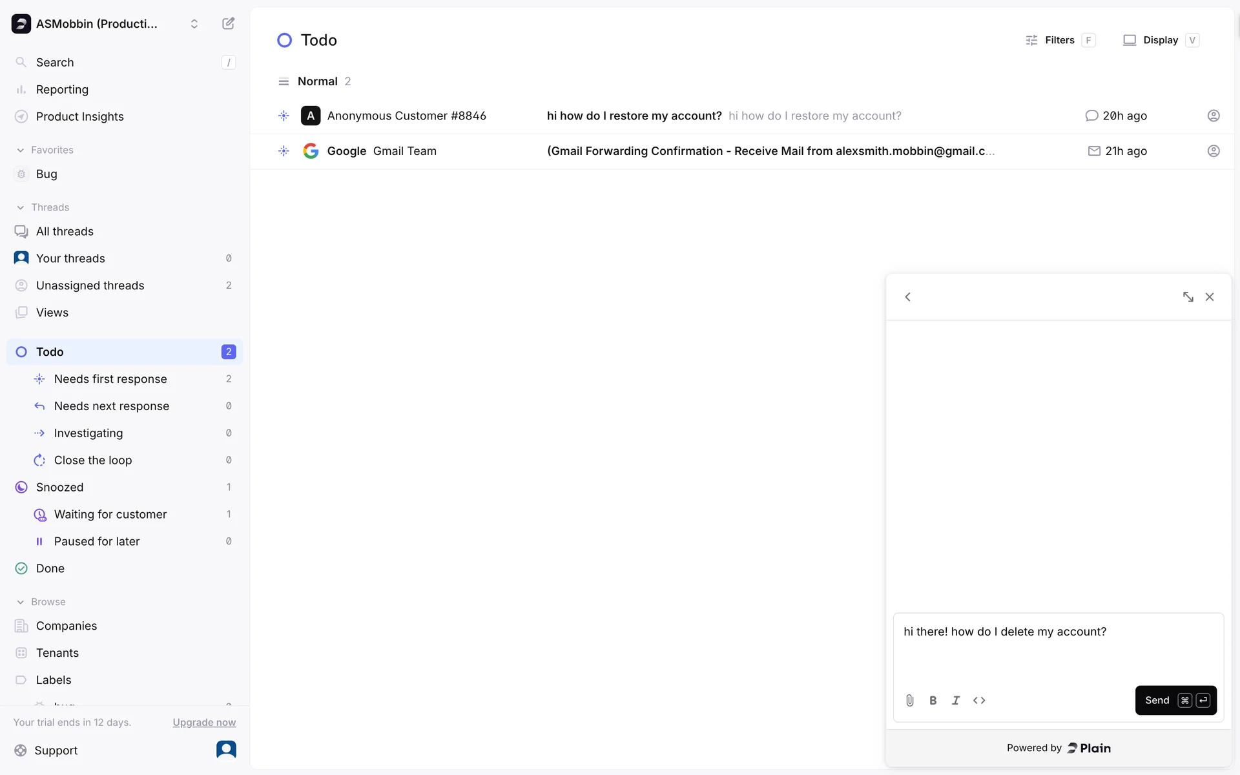Image resolution: width=1240 pixels, height=775 pixels.
Task: Collapse the Favorites section
Action: point(21,150)
